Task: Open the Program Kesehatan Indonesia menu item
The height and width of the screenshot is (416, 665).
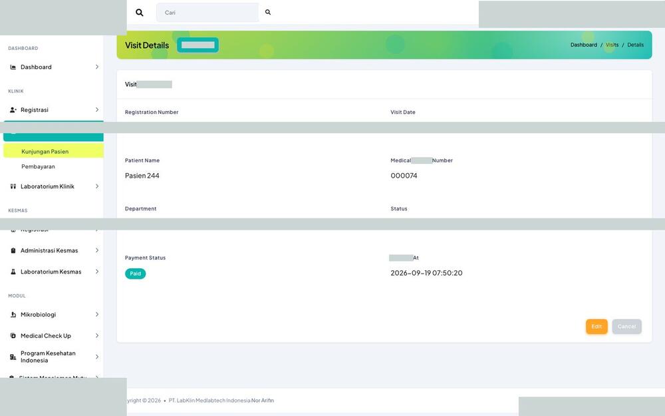Action: pyautogui.click(x=53, y=357)
